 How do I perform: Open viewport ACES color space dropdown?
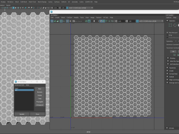[x=92, y=8]
